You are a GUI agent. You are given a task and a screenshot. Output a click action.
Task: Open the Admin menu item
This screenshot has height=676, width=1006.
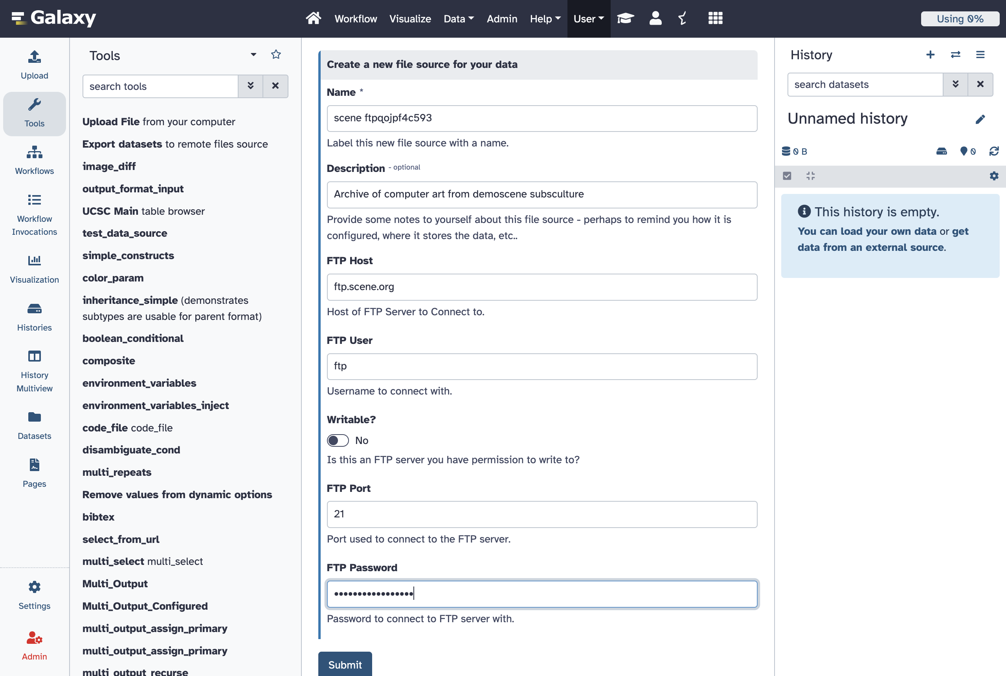(502, 18)
